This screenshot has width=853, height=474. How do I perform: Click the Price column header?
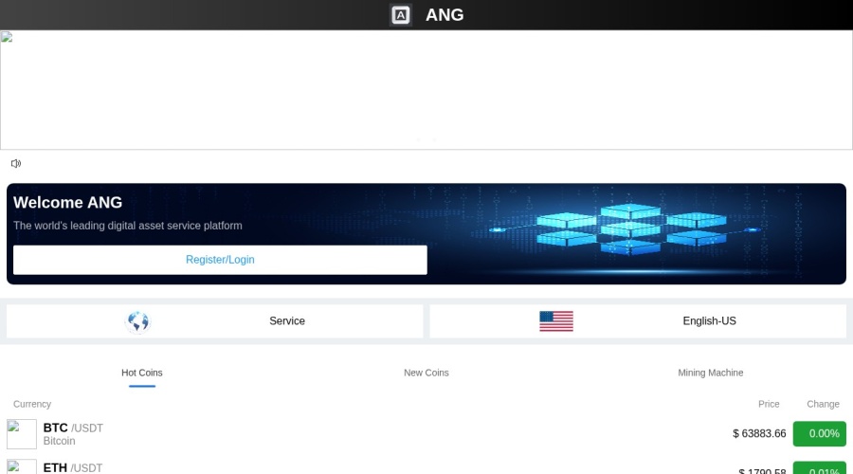click(x=769, y=404)
